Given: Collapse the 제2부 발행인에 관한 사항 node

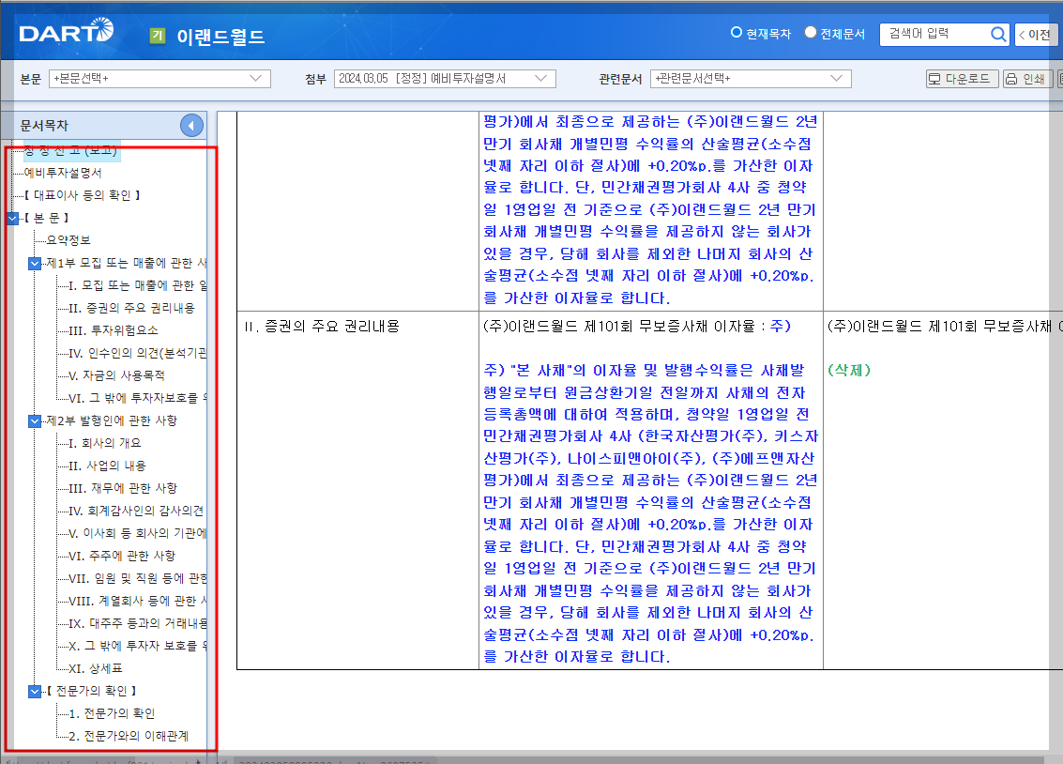Looking at the screenshot, I should 36,421.
